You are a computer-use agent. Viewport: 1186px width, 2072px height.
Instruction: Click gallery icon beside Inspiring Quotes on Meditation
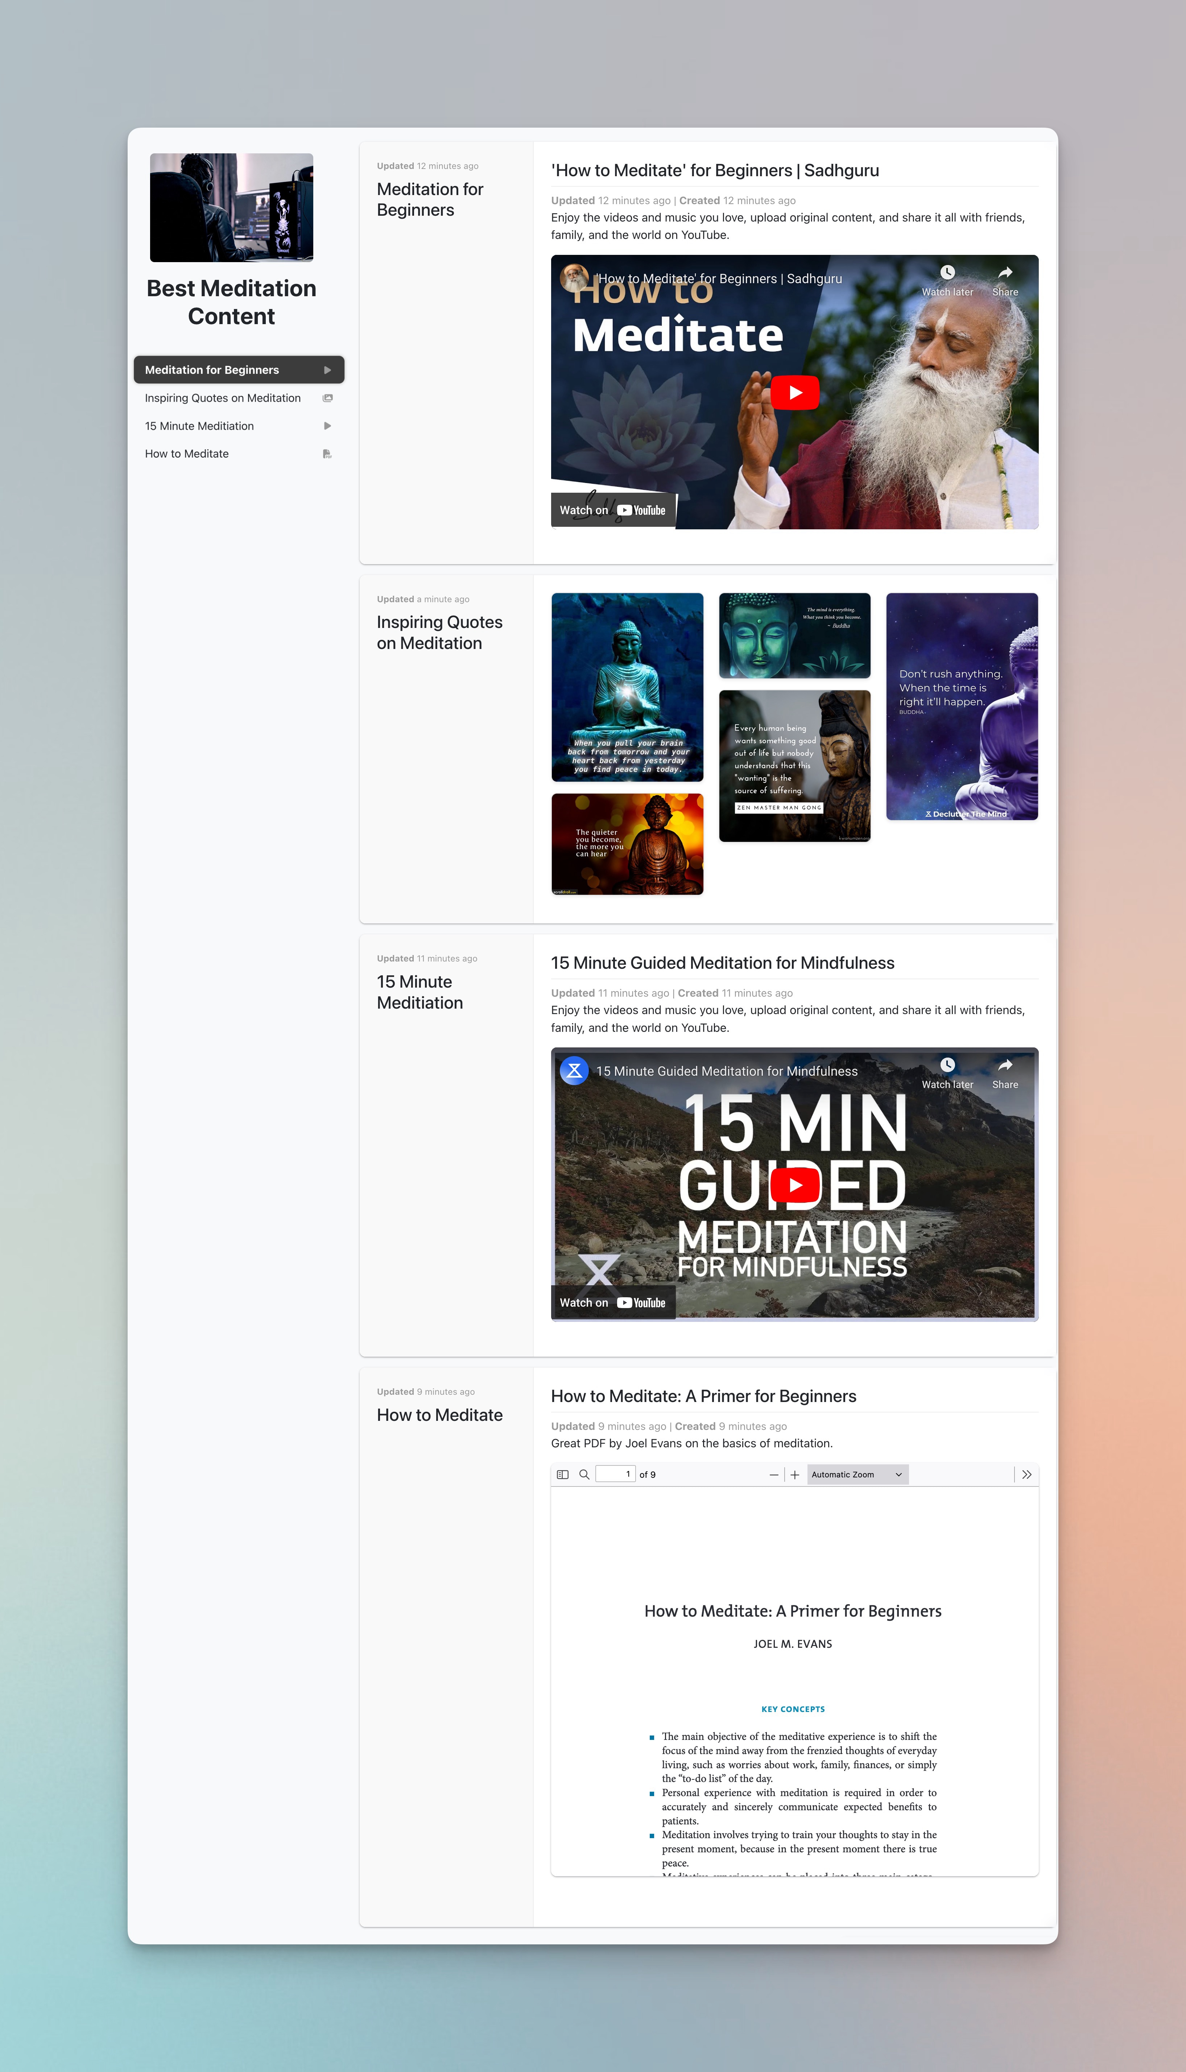pyautogui.click(x=327, y=398)
